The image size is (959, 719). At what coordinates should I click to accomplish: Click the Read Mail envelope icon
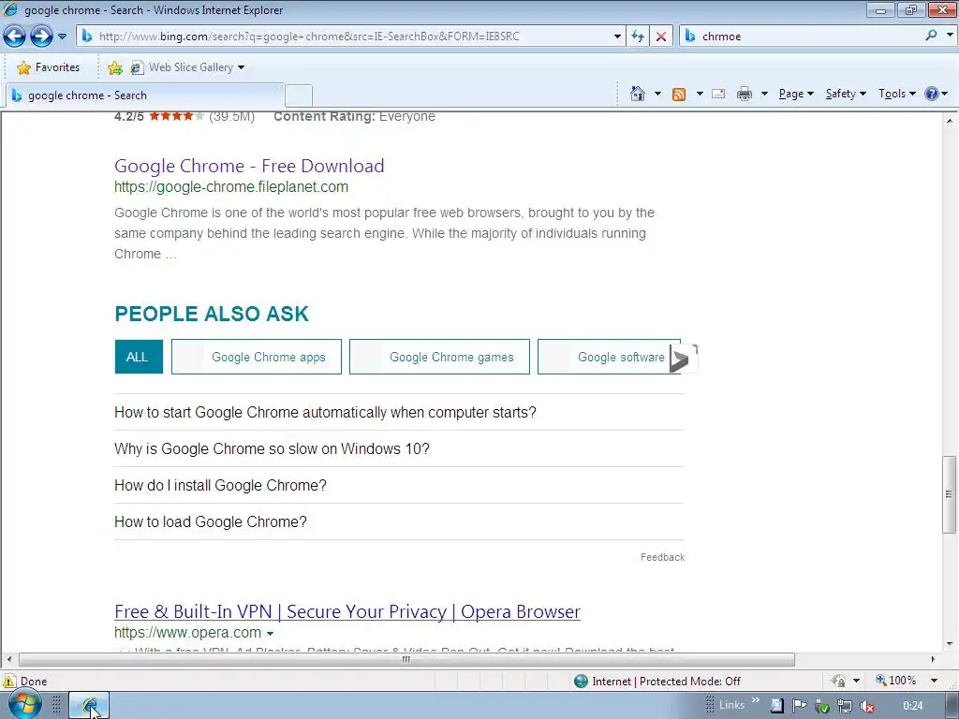pos(718,94)
